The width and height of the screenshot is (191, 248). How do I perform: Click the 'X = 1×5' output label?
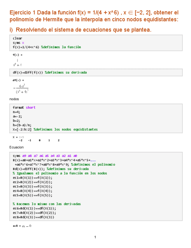point(18,137)
